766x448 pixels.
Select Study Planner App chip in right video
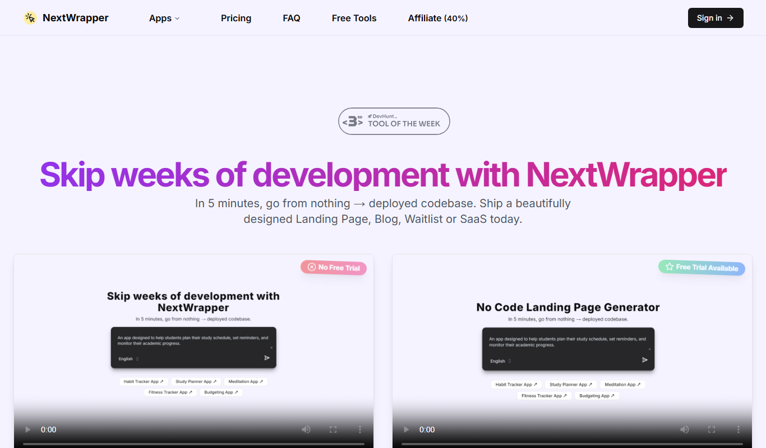571,385
